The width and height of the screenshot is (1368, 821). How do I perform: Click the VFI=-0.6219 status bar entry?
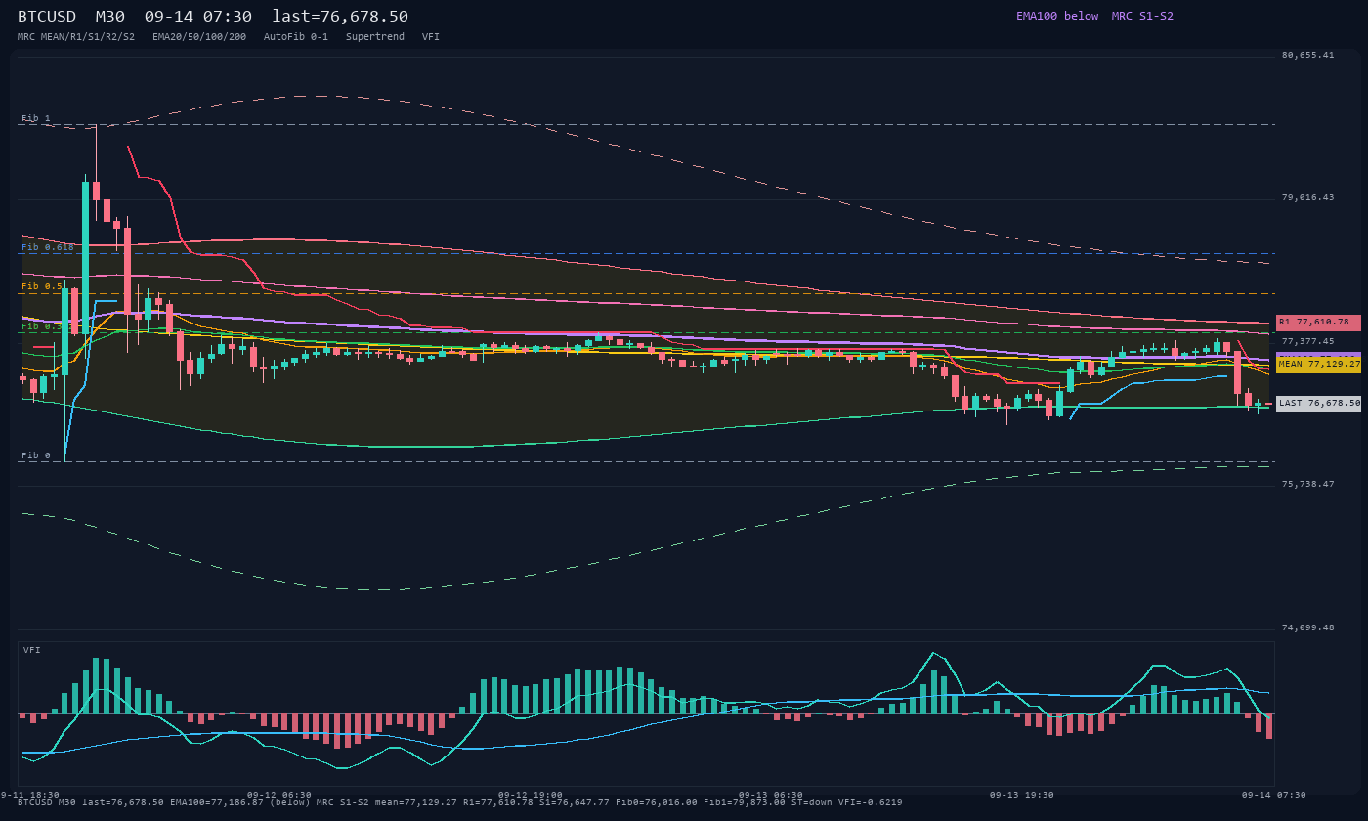871,802
